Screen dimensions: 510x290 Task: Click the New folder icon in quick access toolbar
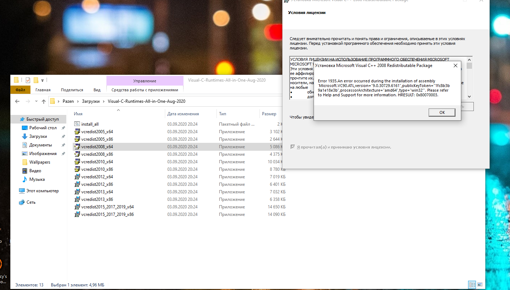tap(36, 80)
